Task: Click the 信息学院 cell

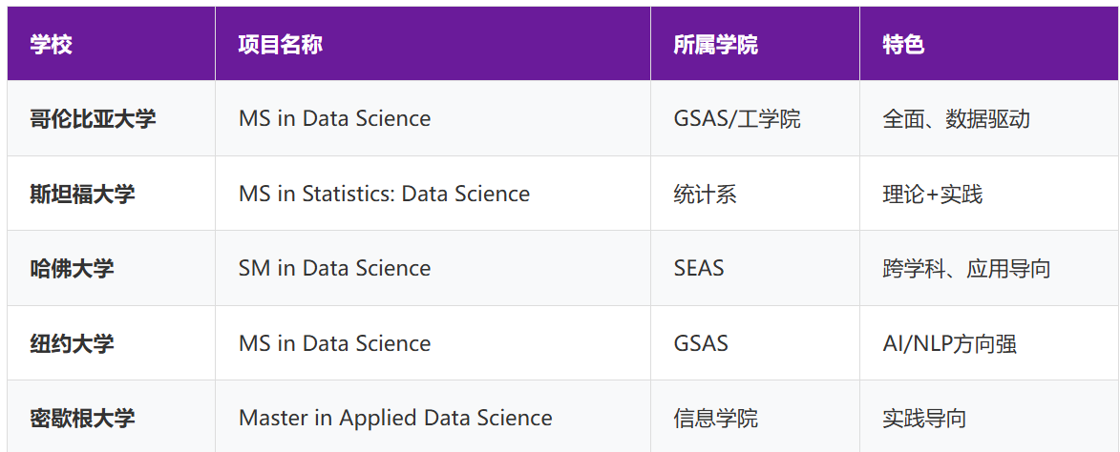Action: (x=715, y=419)
